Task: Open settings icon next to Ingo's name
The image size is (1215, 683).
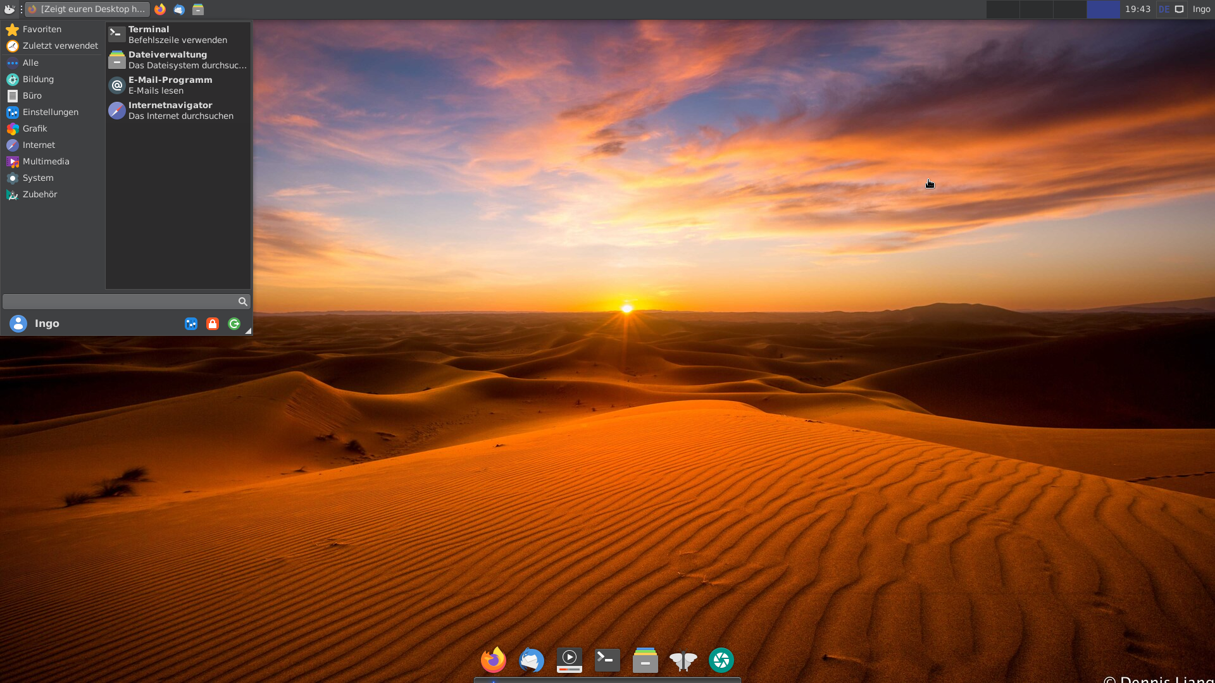Action: [x=191, y=324]
